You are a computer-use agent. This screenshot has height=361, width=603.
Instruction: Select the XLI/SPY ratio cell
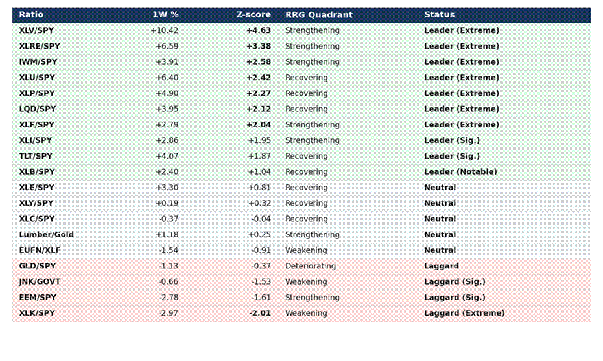[36, 140]
